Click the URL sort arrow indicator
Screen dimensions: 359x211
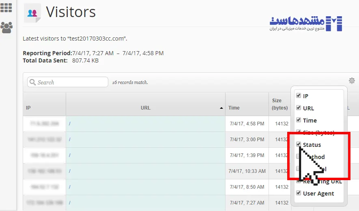(221, 108)
